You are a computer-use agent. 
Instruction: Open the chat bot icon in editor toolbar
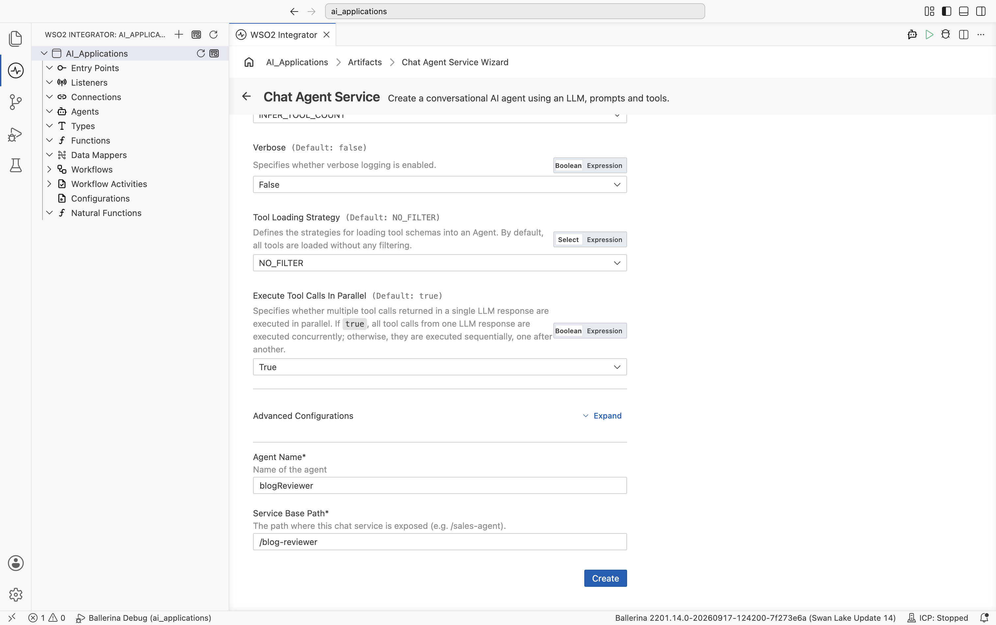(912, 35)
